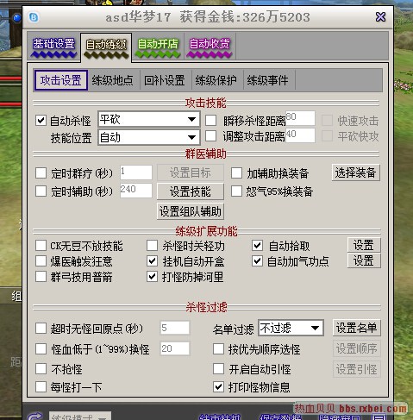Expand the 名单过滤 不过滤 dropdown
This screenshot has height=420, width=413.
click(x=291, y=328)
